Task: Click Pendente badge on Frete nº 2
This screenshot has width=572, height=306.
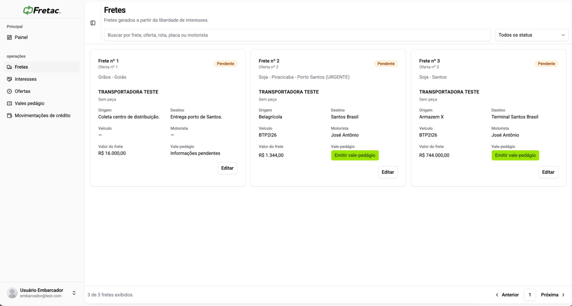Action: point(386,64)
